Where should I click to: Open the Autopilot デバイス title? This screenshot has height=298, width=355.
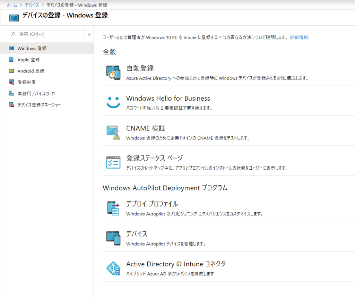pos(137,234)
